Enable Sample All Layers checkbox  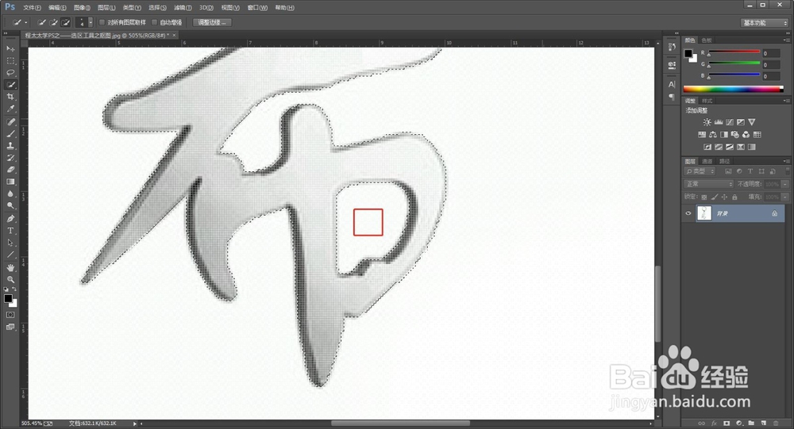pyautogui.click(x=102, y=22)
